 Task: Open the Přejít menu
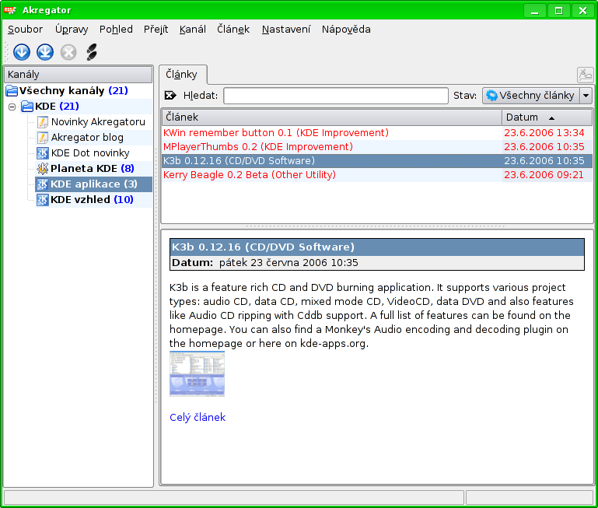click(156, 30)
